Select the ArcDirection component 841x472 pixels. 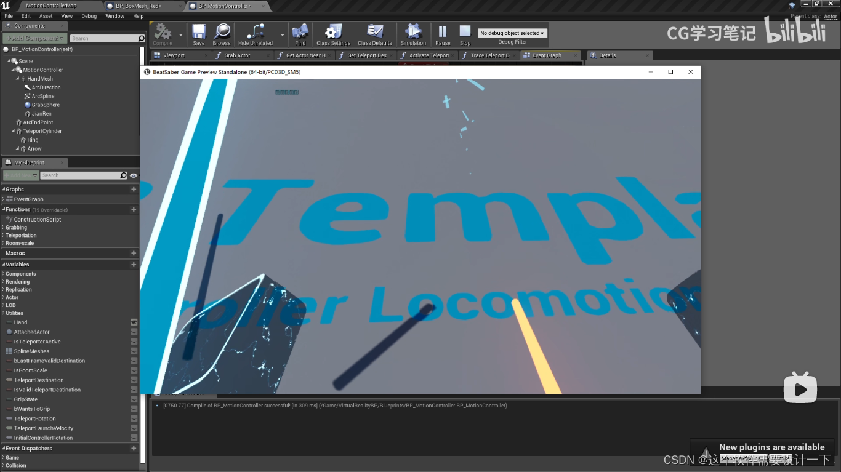pos(46,87)
